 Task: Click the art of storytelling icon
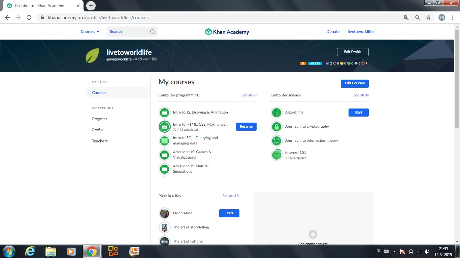pos(164,227)
